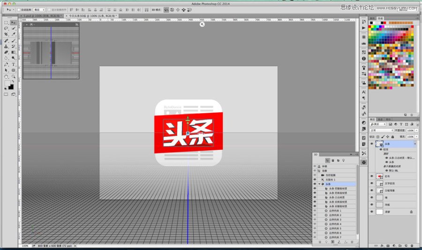The height and width of the screenshot is (250, 422).
Task: Hide the 红布 layer
Action: pyautogui.click(x=372, y=176)
